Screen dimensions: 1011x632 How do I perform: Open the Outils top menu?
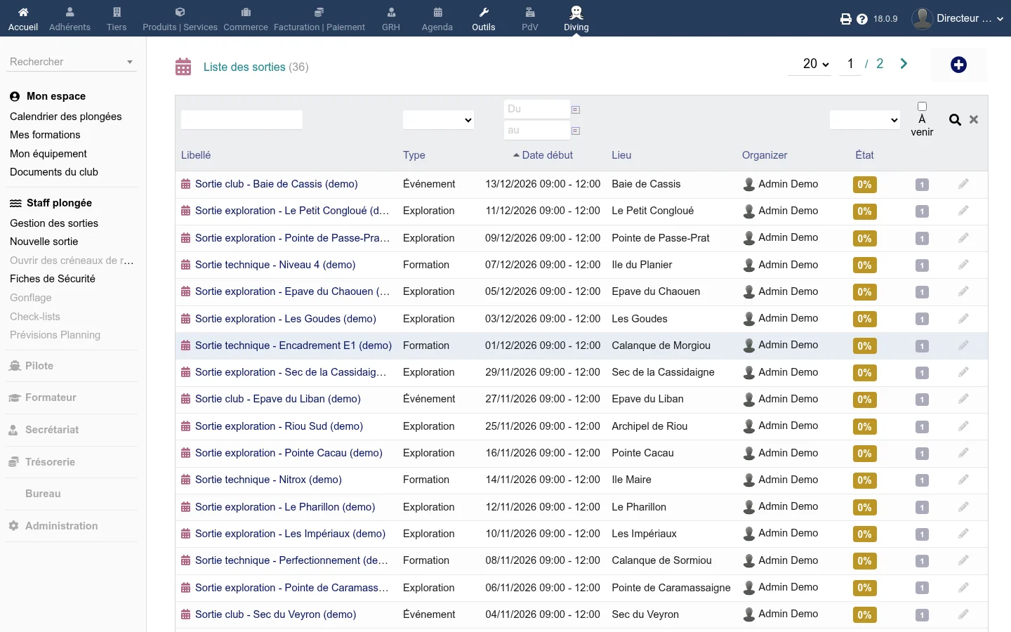click(x=483, y=19)
